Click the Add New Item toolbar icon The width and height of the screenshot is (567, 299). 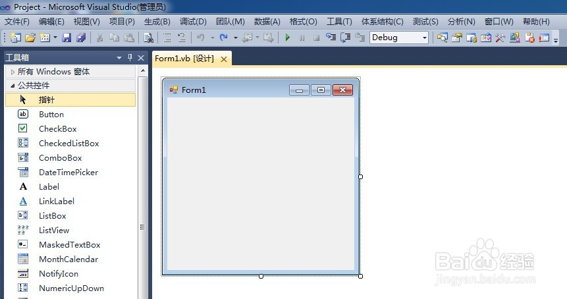tap(45, 38)
